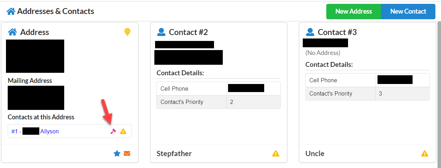Click the home icon beside Addresses & Contacts
Screen dimensions: 441x168
11,11
